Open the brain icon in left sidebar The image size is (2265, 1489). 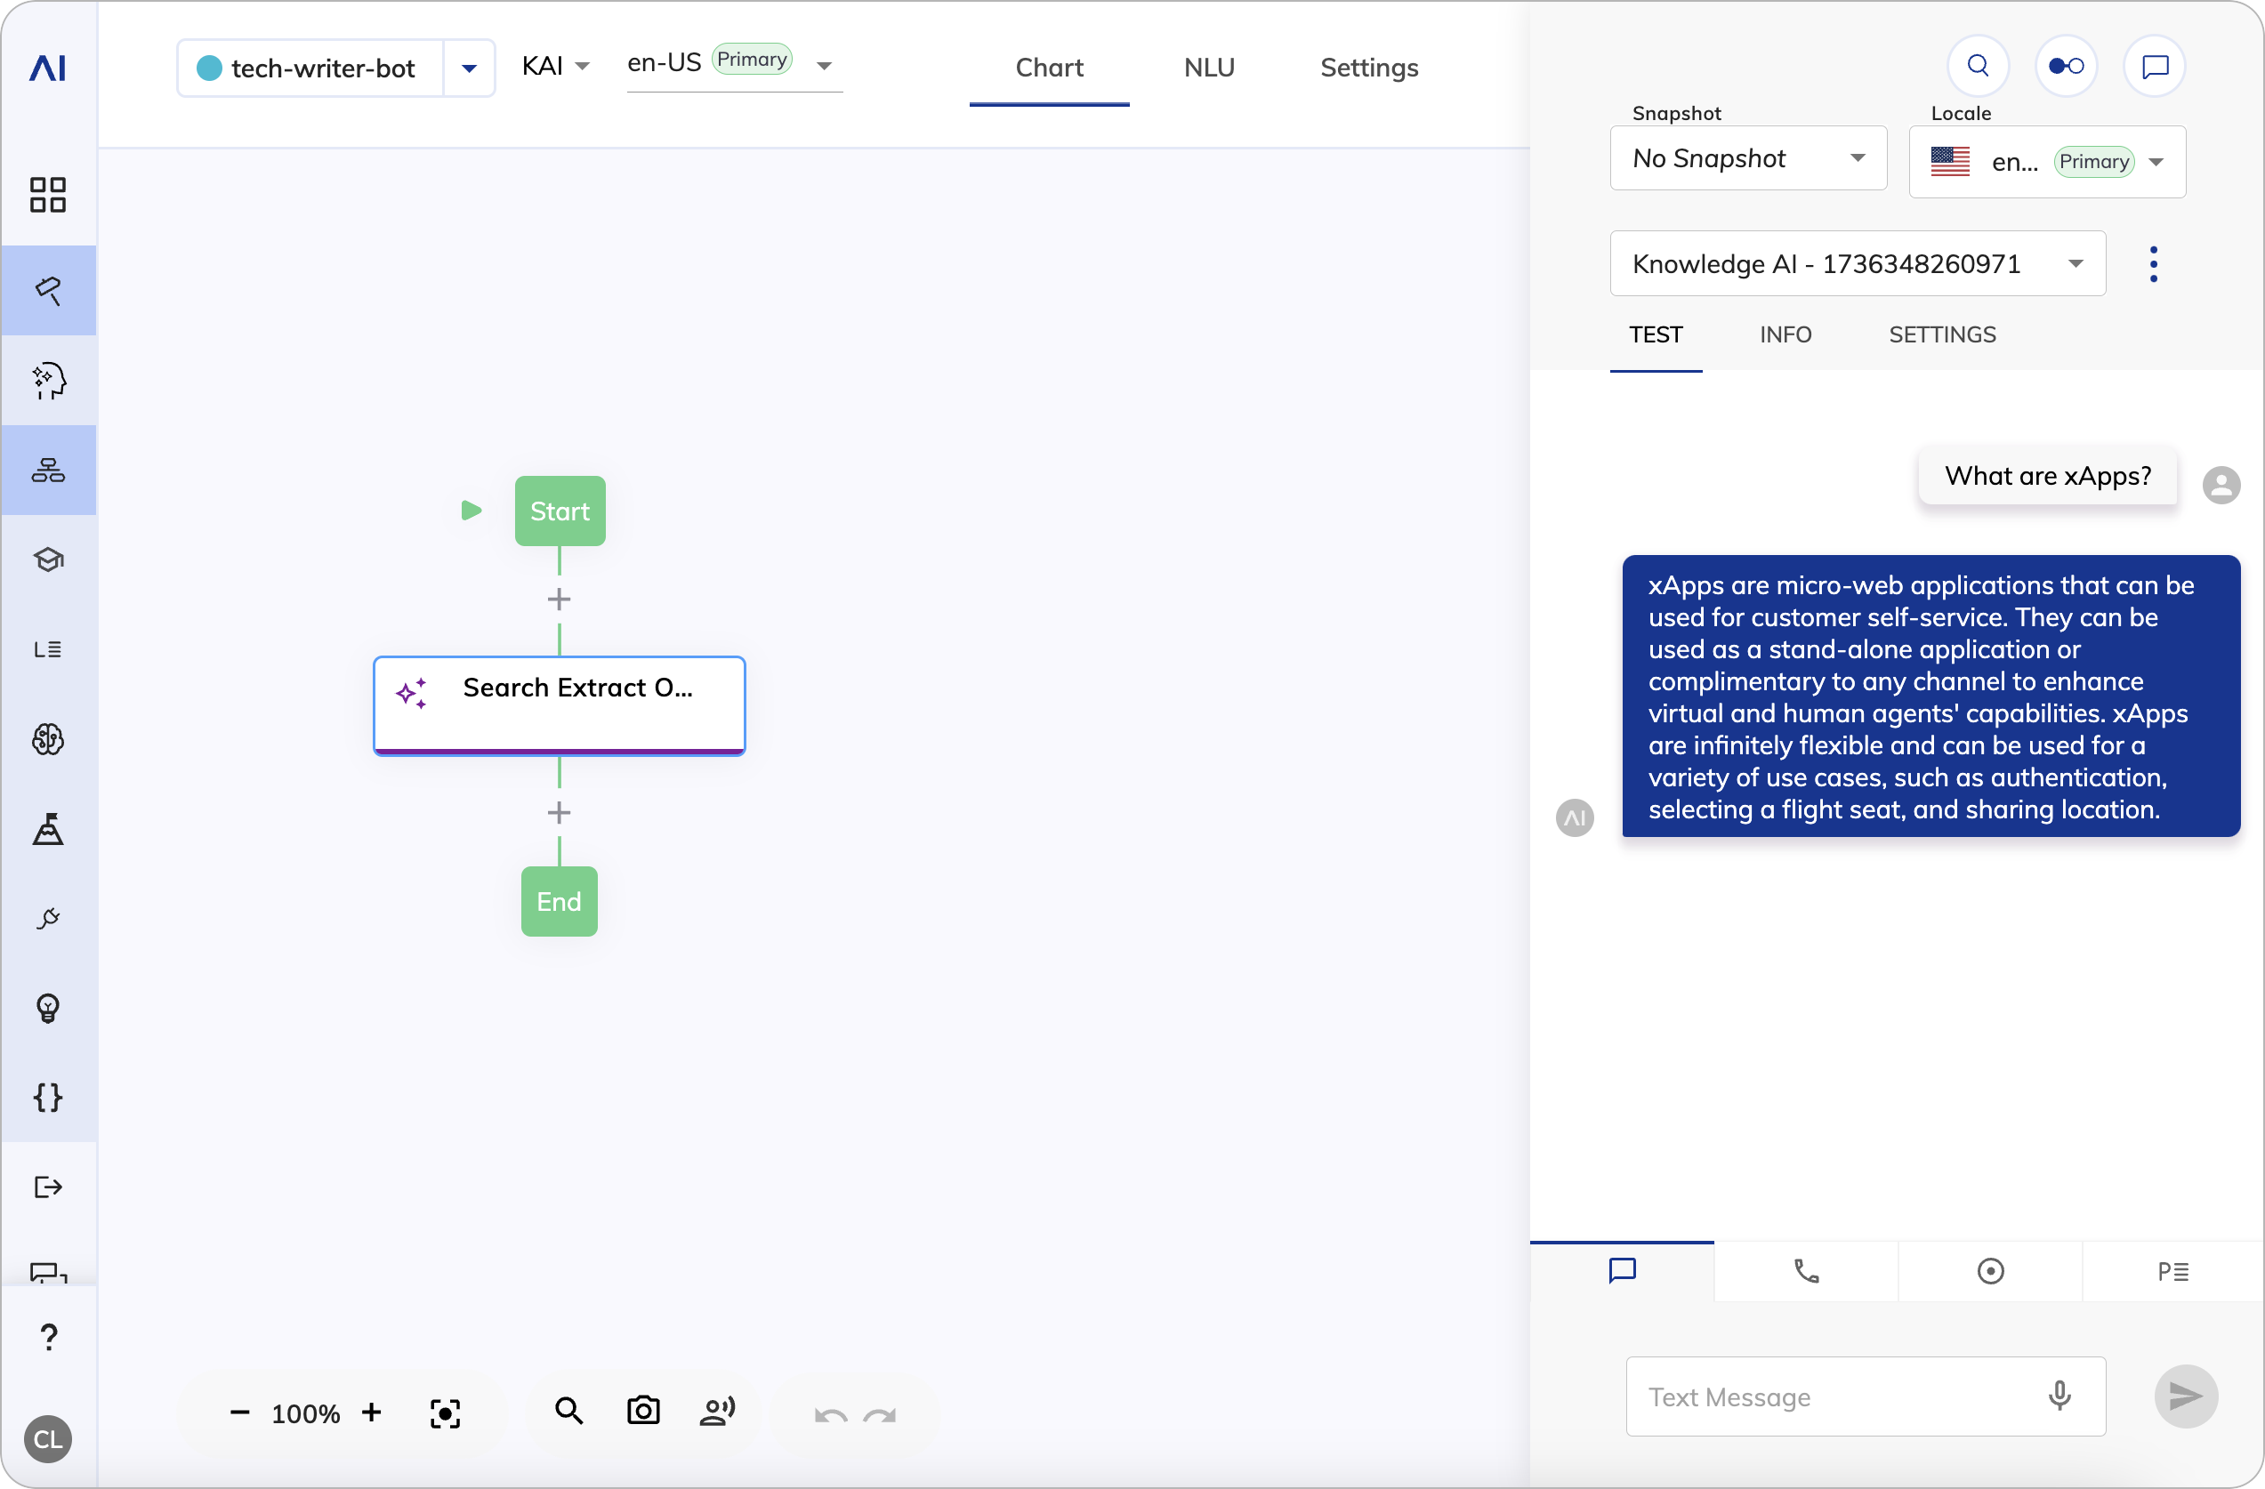click(47, 739)
